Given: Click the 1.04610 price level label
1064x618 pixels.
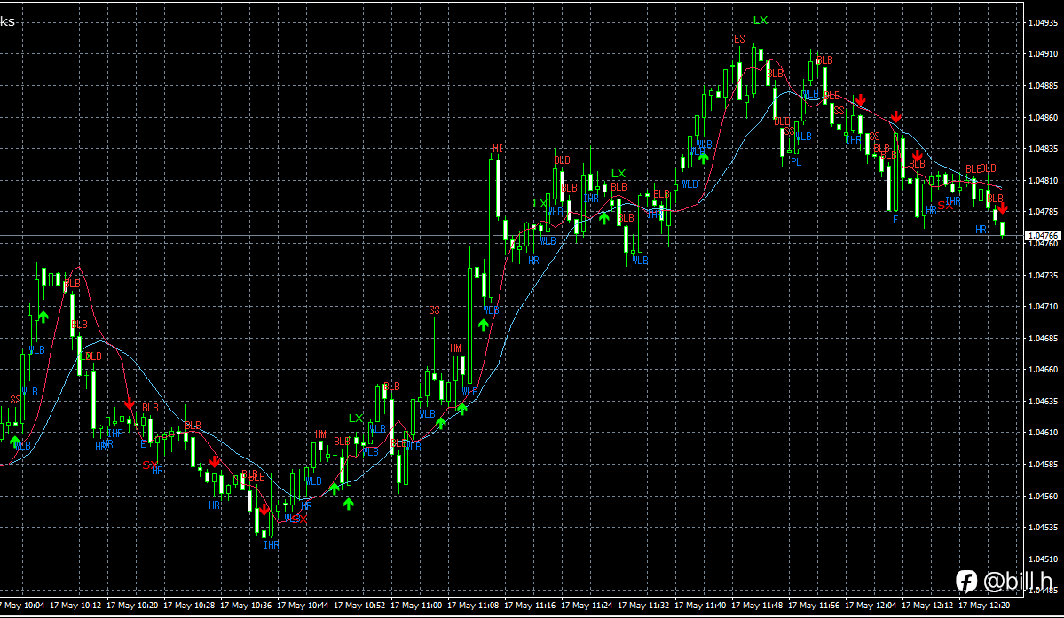Looking at the screenshot, I should click(1044, 433).
